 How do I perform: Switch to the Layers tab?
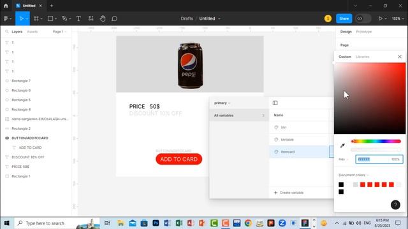point(17,32)
